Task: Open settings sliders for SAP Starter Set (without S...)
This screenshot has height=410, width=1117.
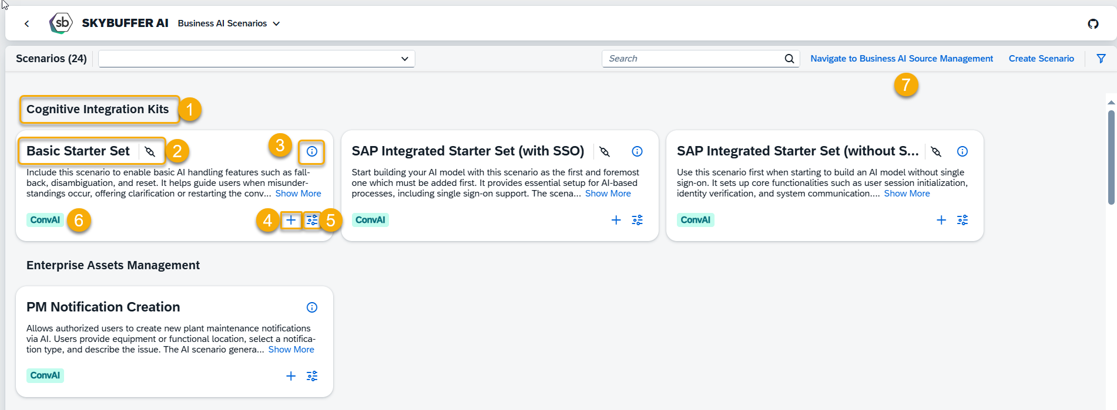Action: [962, 220]
